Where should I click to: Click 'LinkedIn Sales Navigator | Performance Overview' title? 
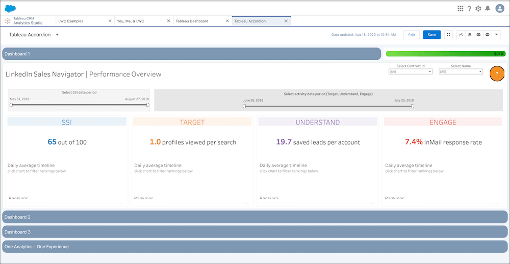pos(83,74)
